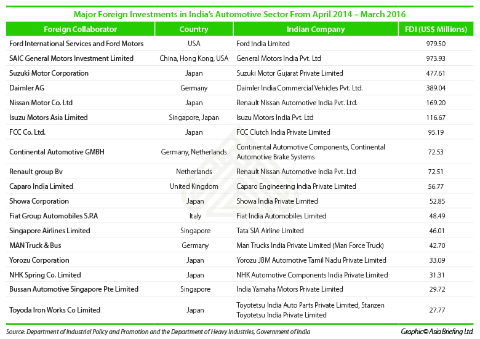The image size is (480, 339).
Task: Click Suzuki Motor Gujarat Private Limited
Action: pos(290,73)
